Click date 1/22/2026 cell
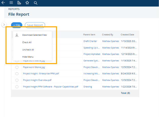This screenshot has width=159, height=117. coord(129,87)
